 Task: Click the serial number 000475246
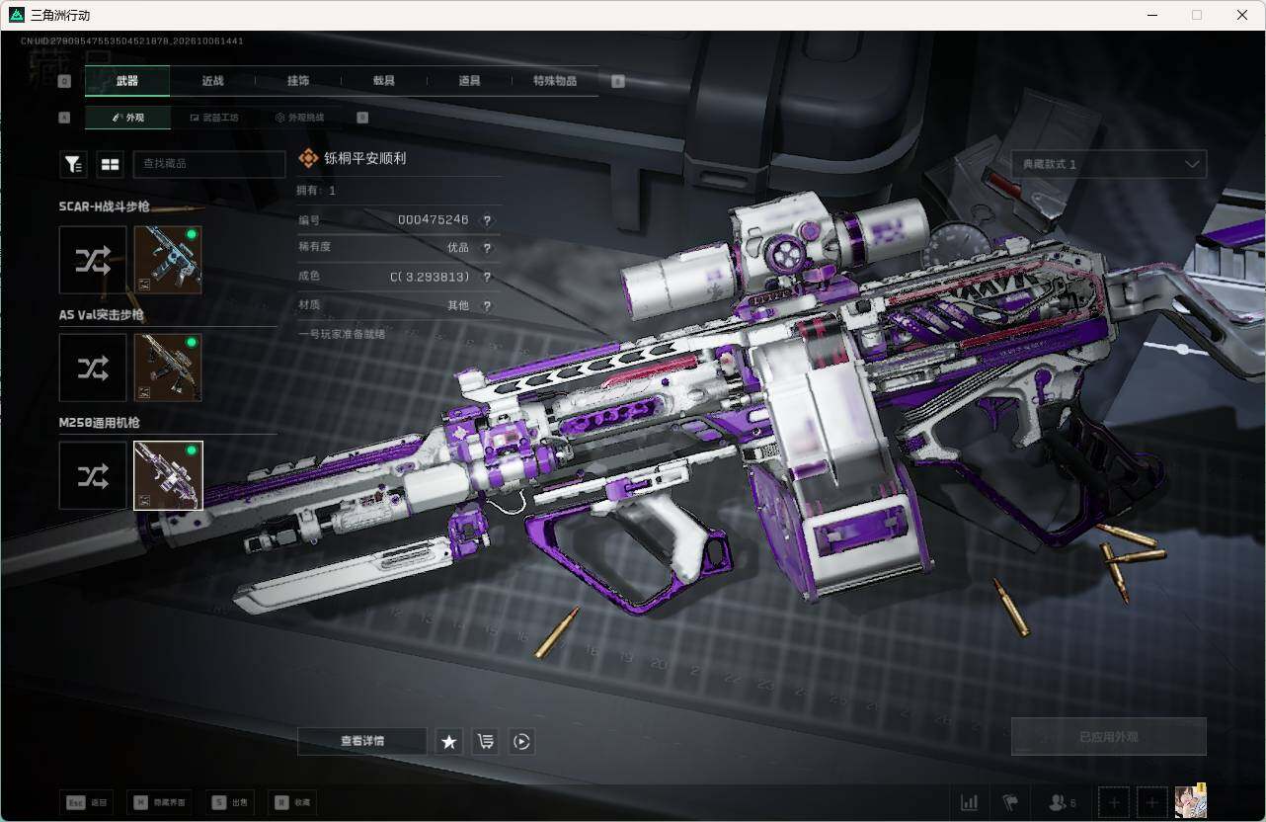pyautogui.click(x=433, y=220)
